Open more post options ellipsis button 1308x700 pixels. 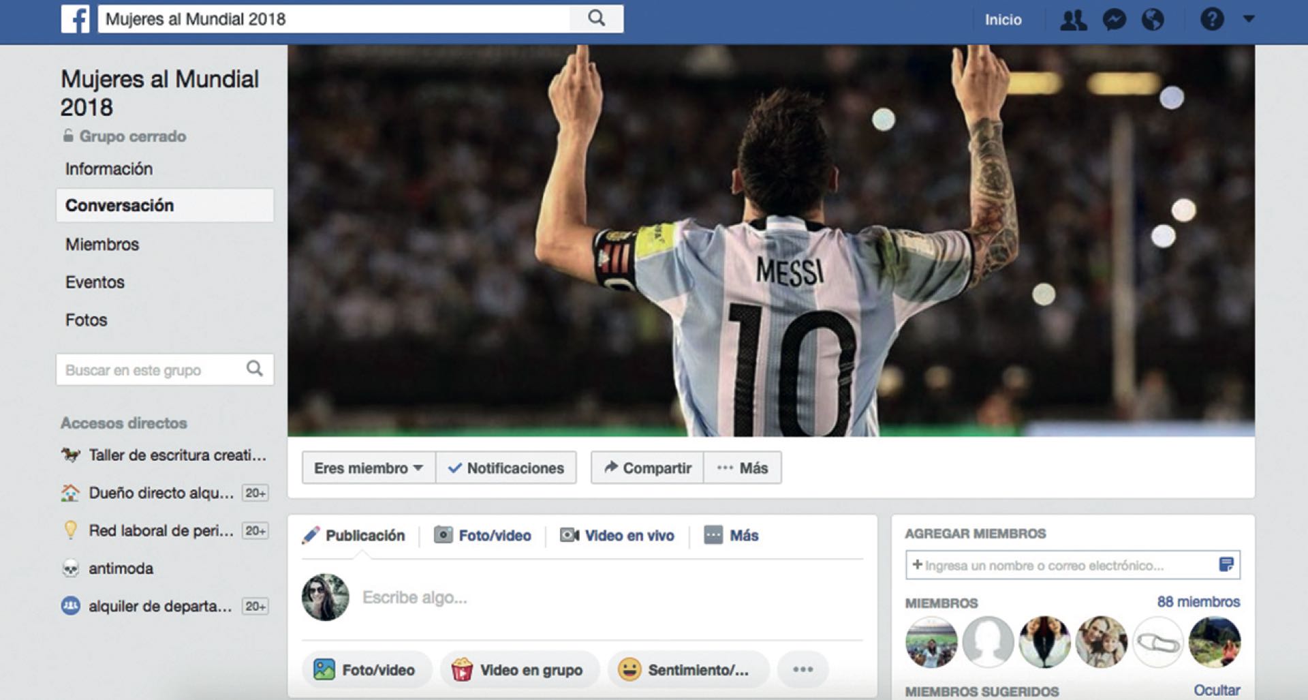(x=803, y=669)
